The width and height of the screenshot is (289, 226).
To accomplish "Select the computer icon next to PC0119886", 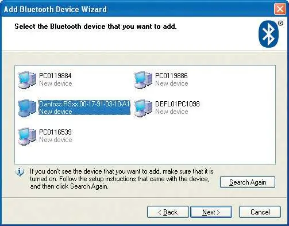I will coord(143,80).
